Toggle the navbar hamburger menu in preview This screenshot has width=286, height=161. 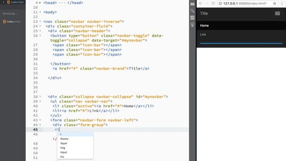pos(278,13)
